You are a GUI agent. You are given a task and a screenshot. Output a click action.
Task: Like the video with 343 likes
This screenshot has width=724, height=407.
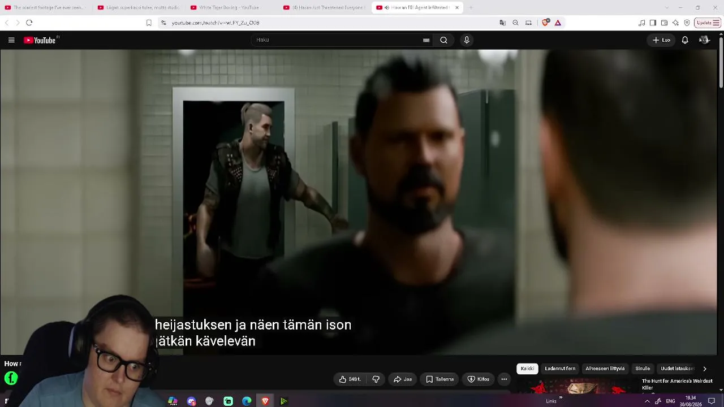pos(350,379)
